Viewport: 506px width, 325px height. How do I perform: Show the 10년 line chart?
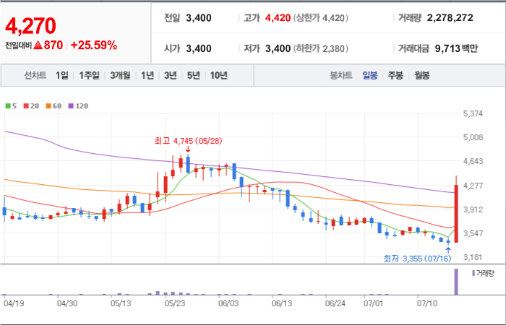point(219,76)
